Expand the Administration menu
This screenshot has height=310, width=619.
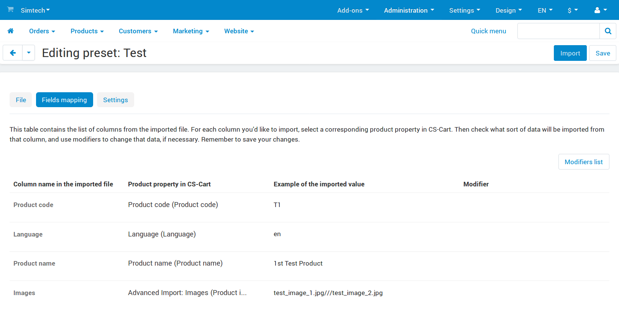click(409, 10)
